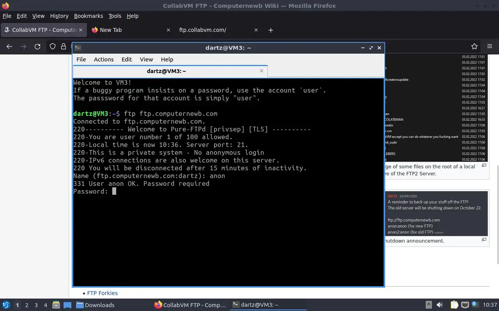Enlarge the Discord shutdown announcement image

[x=484, y=240]
